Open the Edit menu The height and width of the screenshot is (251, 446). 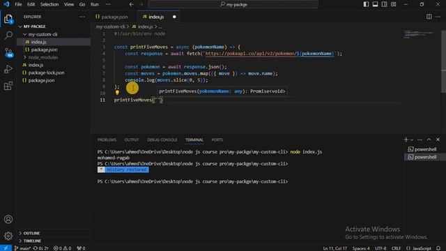(x=31, y=4)
